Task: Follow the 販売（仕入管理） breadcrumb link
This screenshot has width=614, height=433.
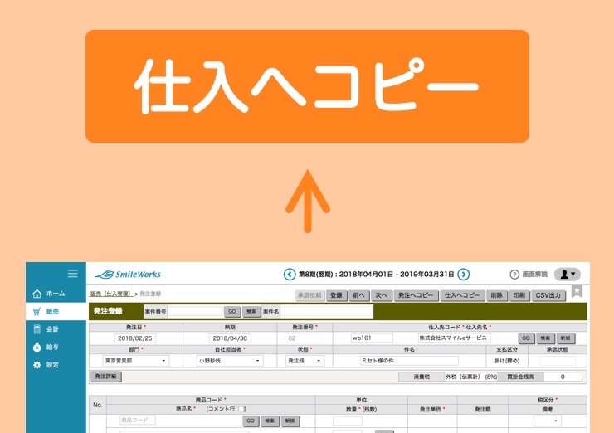Action: (111, 294)
